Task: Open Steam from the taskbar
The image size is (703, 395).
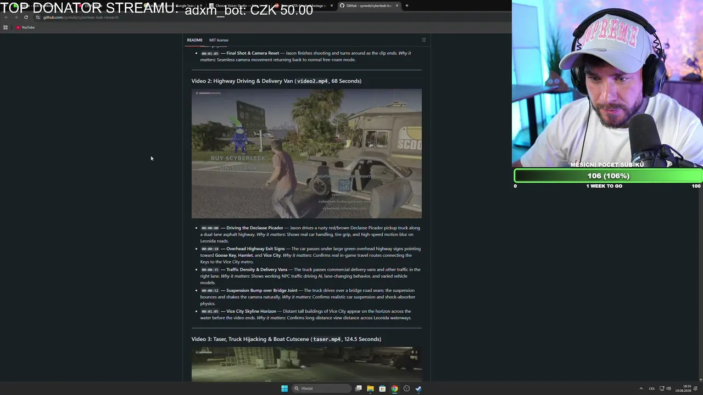Action: click(419, 388)
